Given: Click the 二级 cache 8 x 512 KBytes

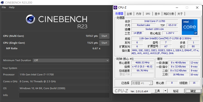Looking at the screenshot, I should [178, 71].
